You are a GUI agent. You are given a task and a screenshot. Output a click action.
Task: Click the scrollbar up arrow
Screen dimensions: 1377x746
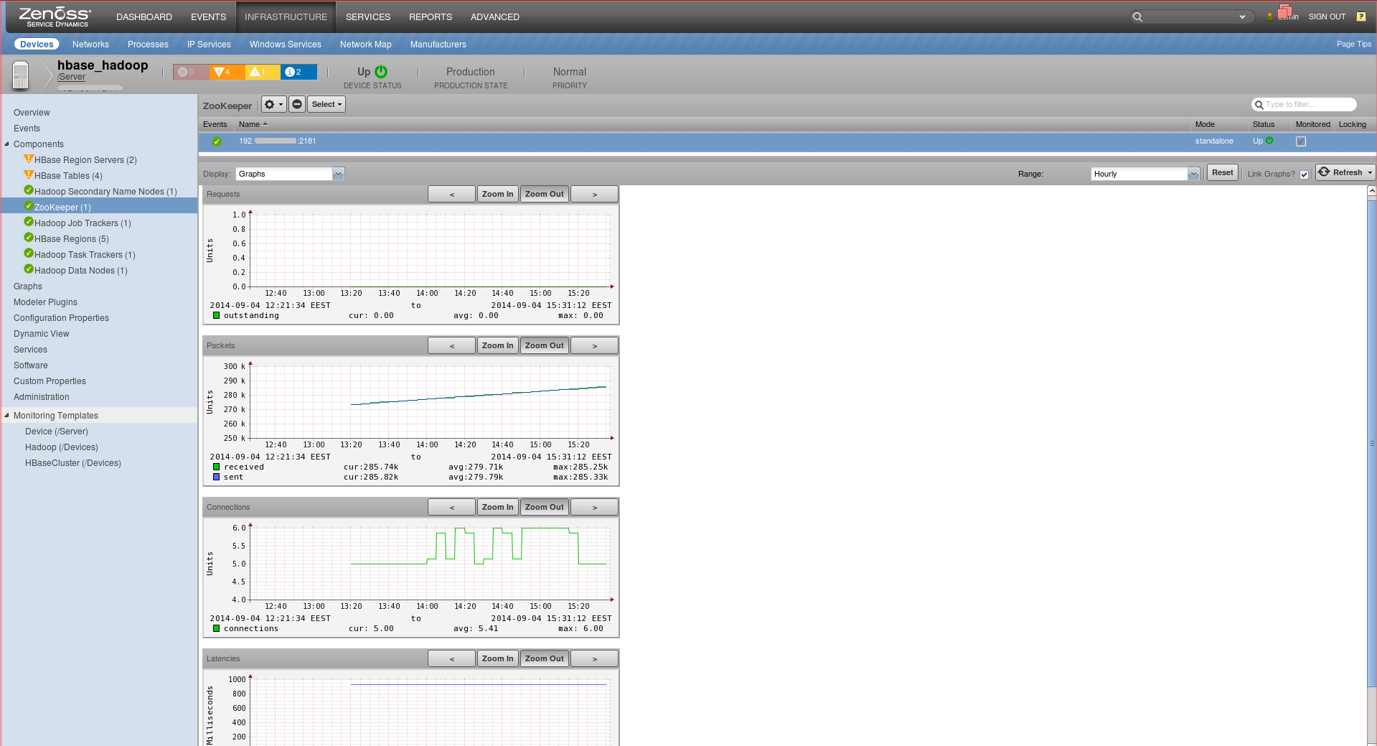coord(1372,191)
